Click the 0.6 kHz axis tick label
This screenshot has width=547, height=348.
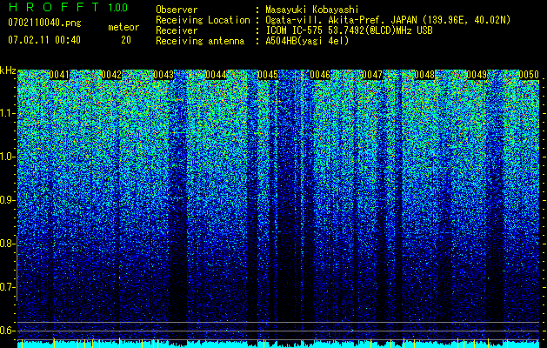pos(7,331)
